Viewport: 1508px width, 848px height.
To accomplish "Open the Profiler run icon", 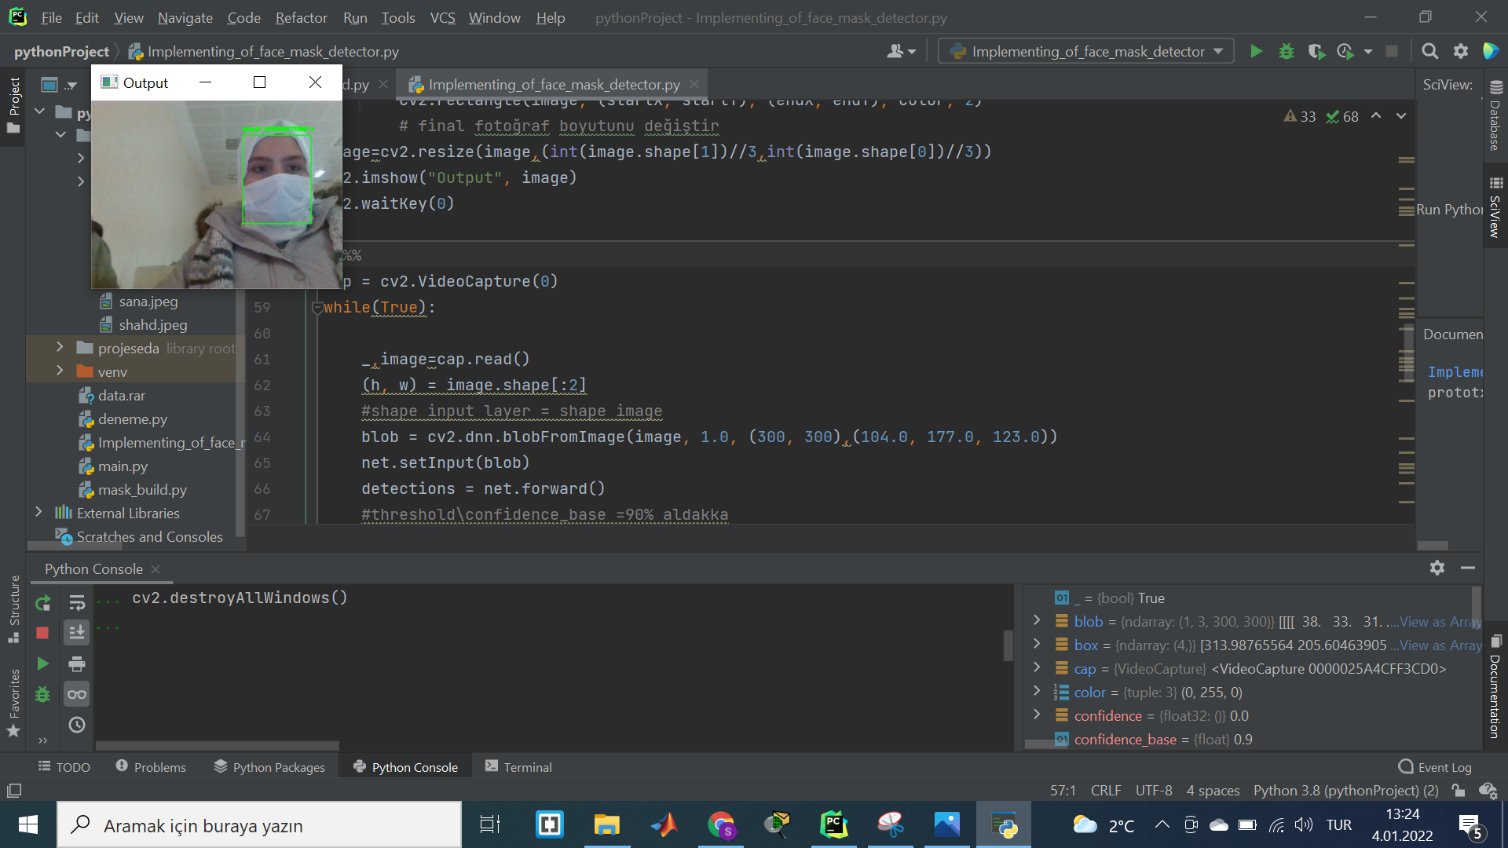I will [1345, 51].
